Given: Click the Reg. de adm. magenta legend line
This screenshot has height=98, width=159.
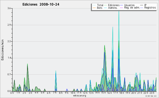Looking at the screenshot, I should click(x=121, y=8).
